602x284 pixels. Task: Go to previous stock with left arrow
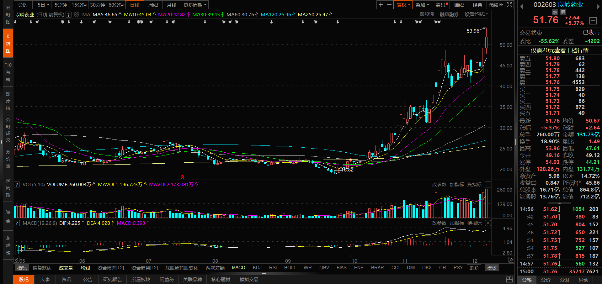click(522, 7)
